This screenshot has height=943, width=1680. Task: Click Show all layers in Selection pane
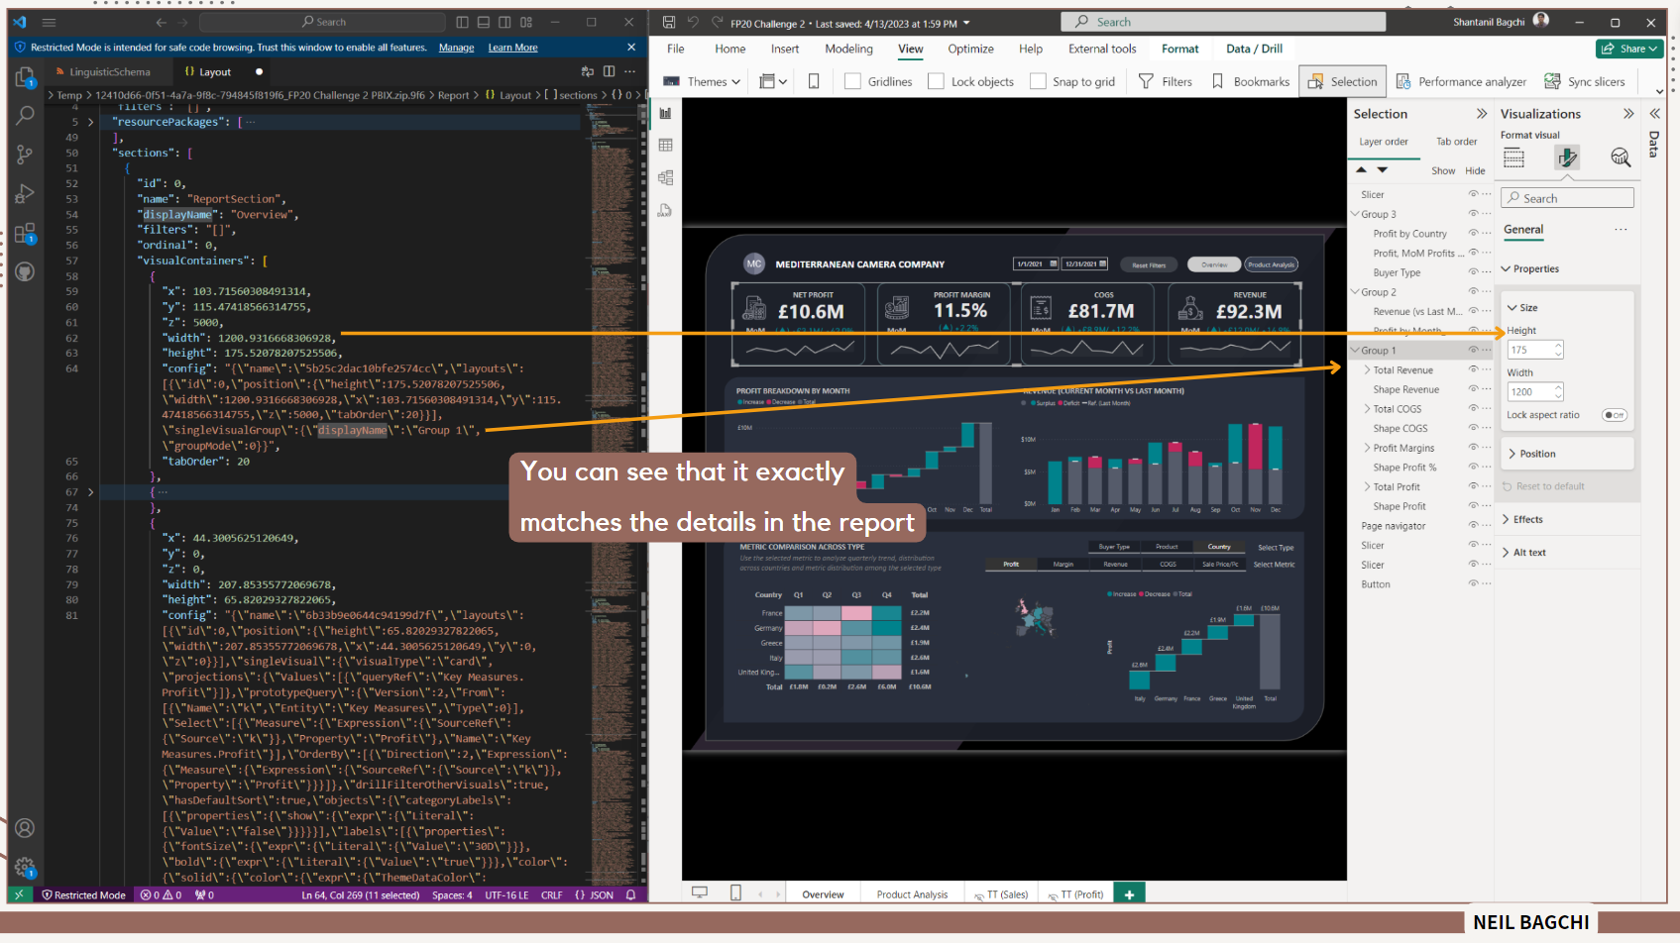point(1443,170)
